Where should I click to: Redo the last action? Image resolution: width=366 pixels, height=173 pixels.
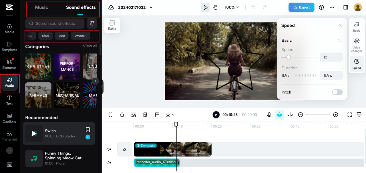pyautogui.click(x=265, y=7)
